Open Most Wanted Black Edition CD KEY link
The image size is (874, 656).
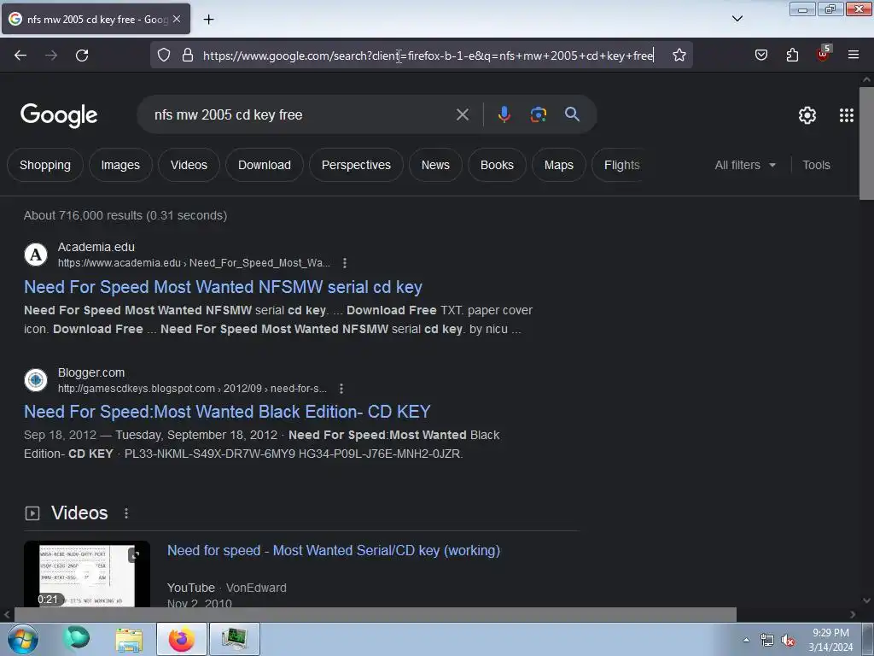tap(227, 412)
